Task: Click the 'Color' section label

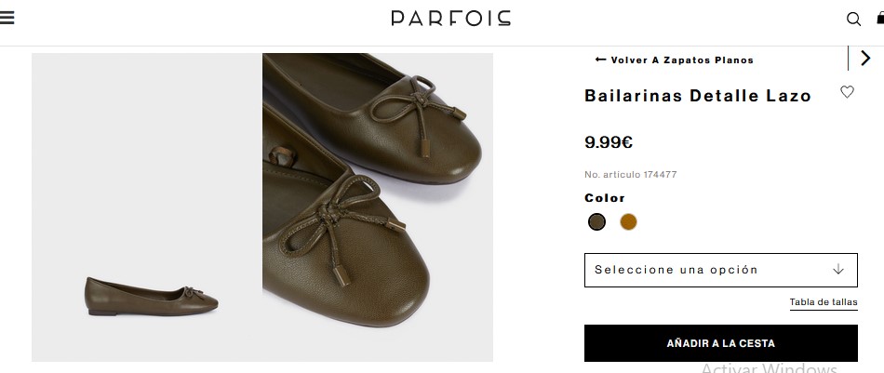Action: [x=605, y=198]
